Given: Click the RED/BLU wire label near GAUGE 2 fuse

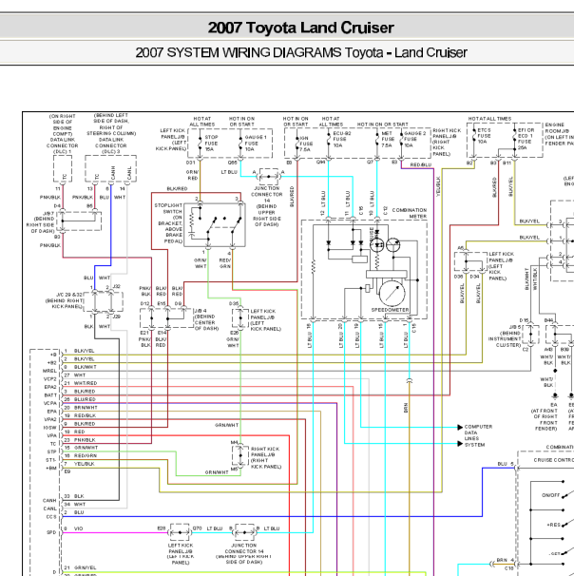Looking at the screenshot, I should [x=421, y=165].
